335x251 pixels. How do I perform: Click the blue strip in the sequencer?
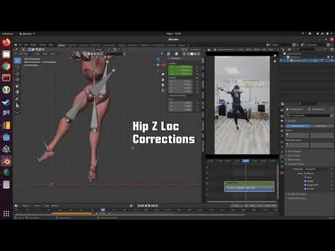pyautogui.click(x=249, y=189)
